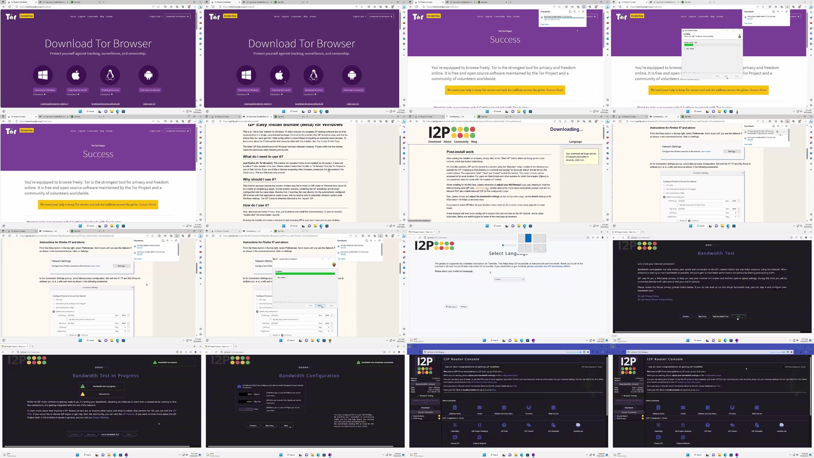Downloads popup with uncommon-download warning: click trash icon
Viewport: 814px width, 458px height.
point(778,132)
